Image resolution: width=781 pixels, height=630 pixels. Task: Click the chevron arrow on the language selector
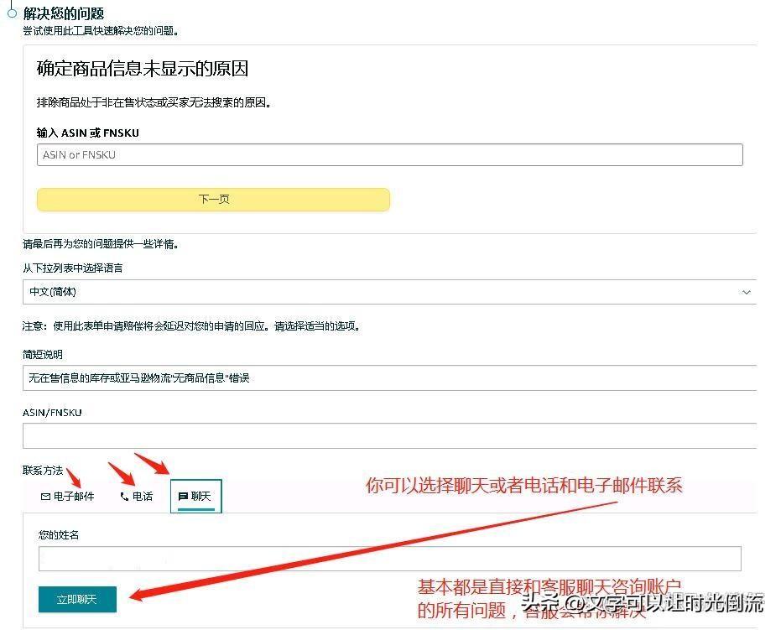[x=746, y=291]
